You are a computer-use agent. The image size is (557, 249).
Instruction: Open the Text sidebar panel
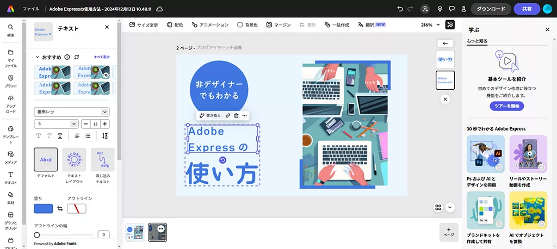click(x=11, y=178)
